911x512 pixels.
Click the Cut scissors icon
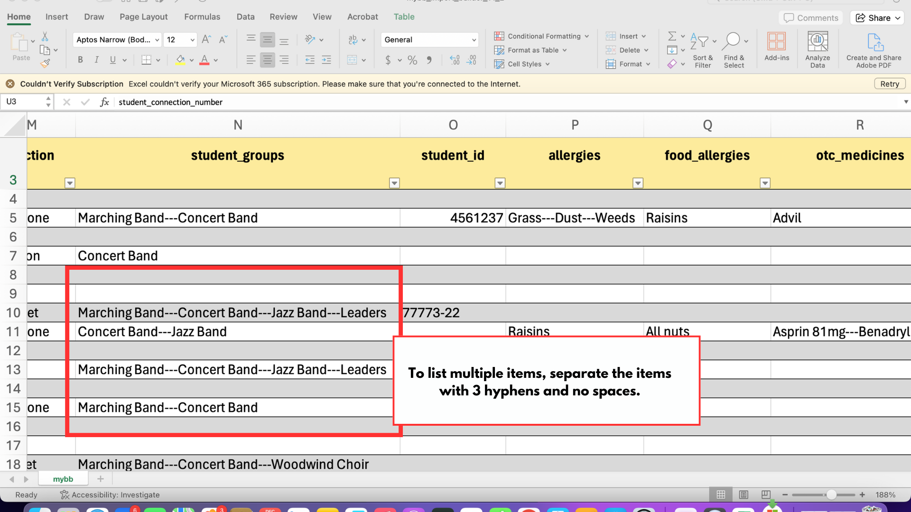click(x=45, y=37)
